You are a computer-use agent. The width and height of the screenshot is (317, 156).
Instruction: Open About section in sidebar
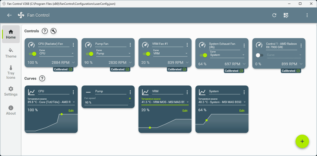[11, 110]
